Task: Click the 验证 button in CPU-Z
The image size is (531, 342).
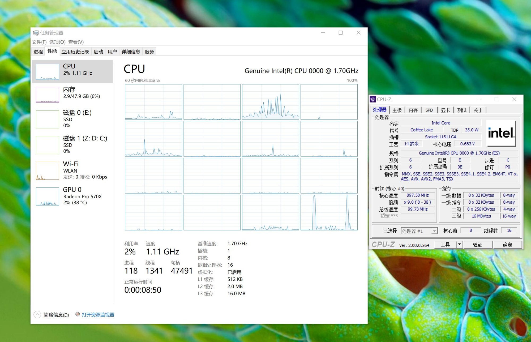Action: pyautogui.click(x=477, y=245)
